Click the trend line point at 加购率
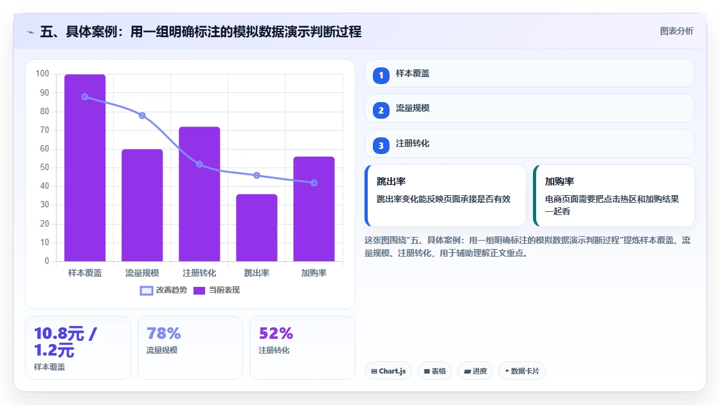Viewport: 720px width, 405px height. 314,183
